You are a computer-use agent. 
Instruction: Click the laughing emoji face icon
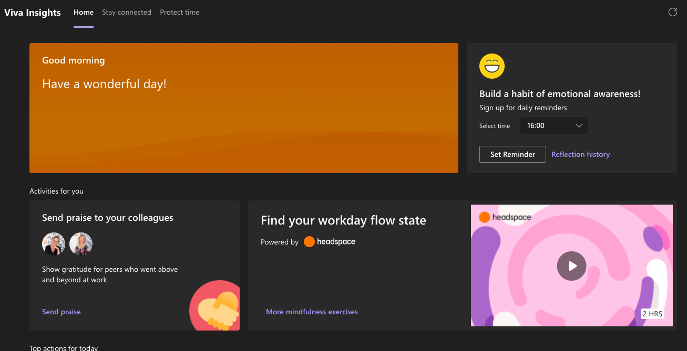pos(492,66)
